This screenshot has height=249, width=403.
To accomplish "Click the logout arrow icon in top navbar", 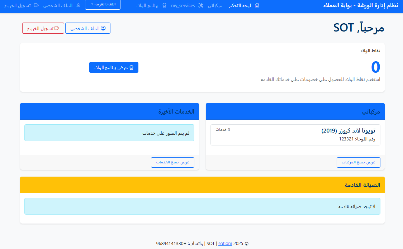I will [36, 5].
